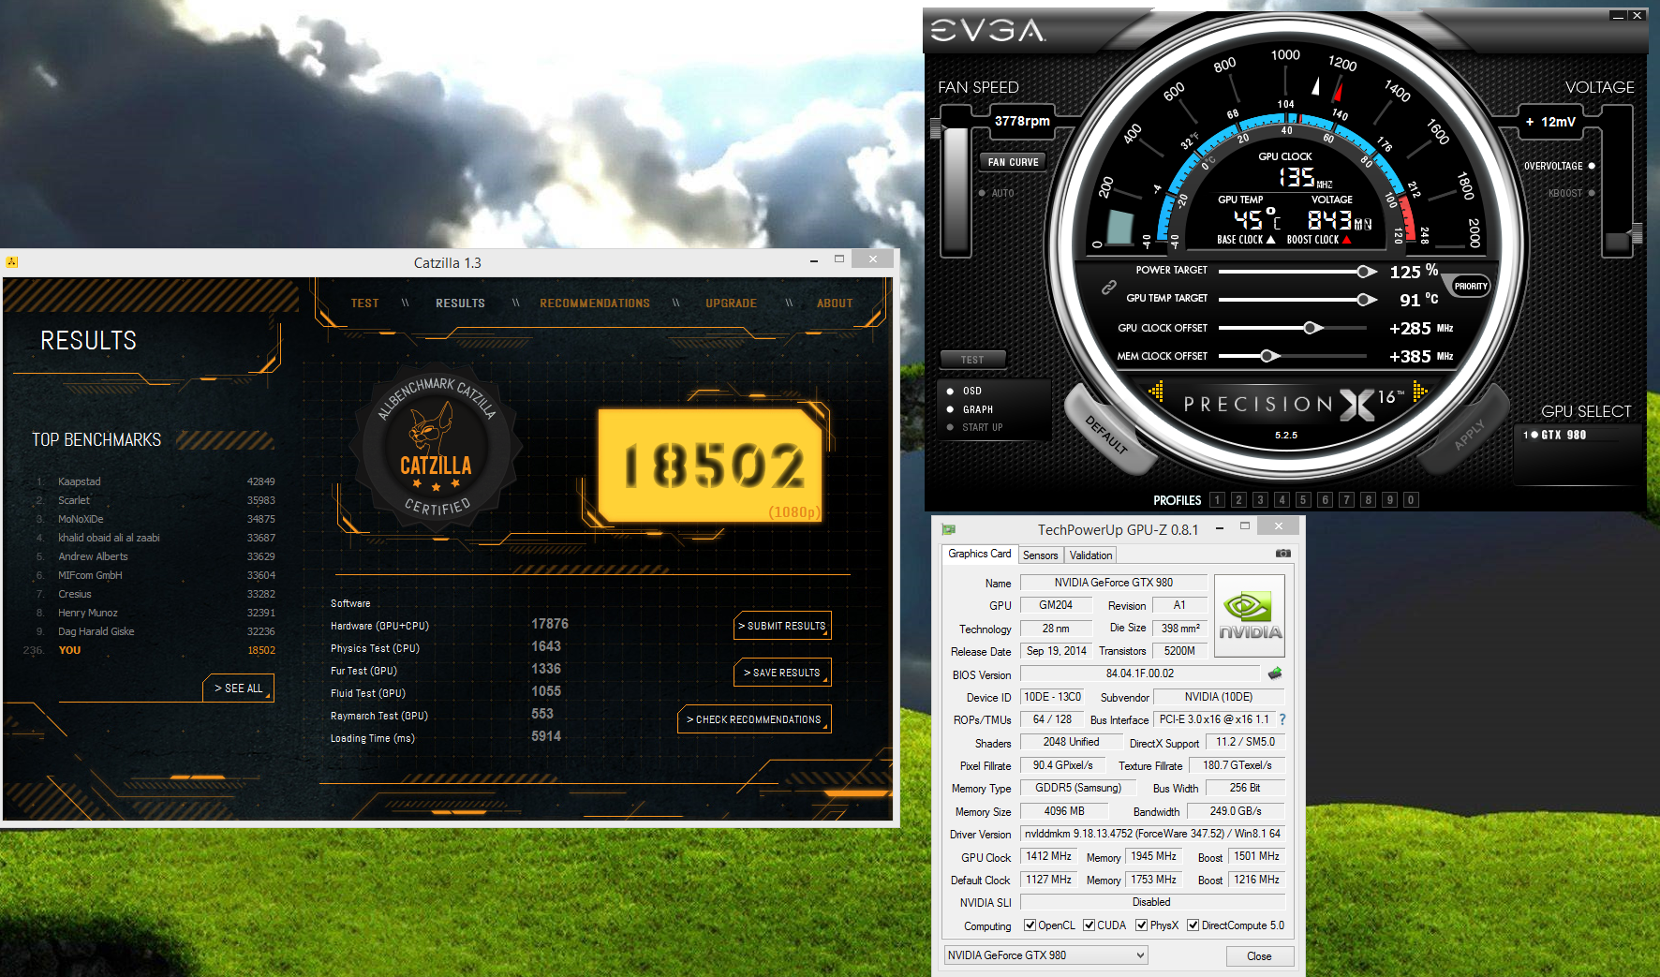Open the RESULTS tab in Catzilla
1660x977 pixels.
coord(460,303)
